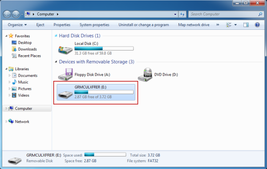Click Eject in the toolbar
267x169 pixels.
(x=40, y=25)
